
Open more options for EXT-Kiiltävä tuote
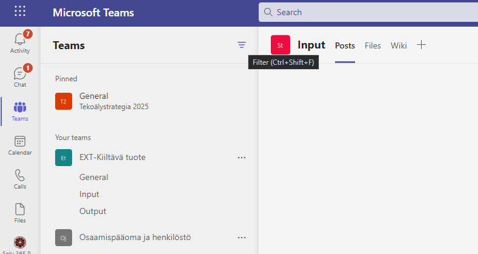tap(242, 158)
